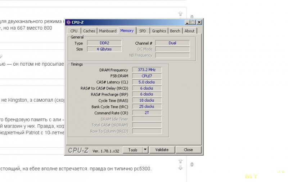Click the RAS# Precharge (tRP) value field
The width and height of the screenshot is (288, 182).
147,94
